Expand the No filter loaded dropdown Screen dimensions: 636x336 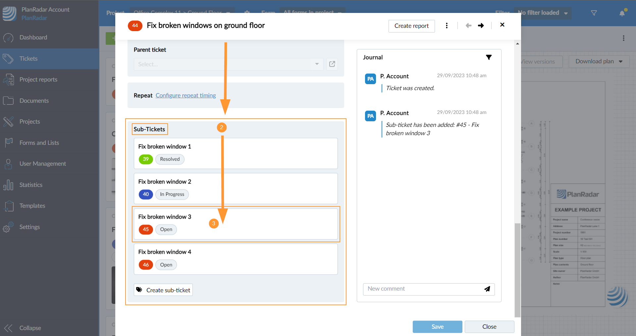tap(542, 13)
